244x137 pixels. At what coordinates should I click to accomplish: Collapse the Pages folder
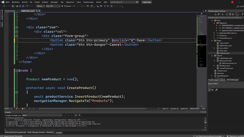(x=212, y=41)
